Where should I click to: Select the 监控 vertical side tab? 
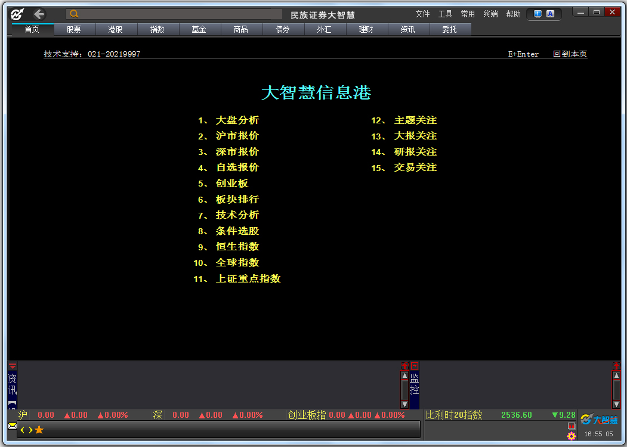pos(414,384)
